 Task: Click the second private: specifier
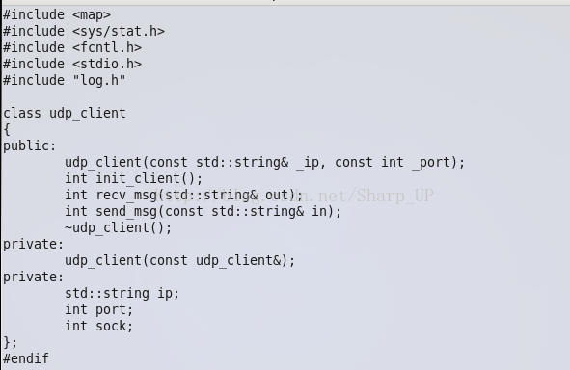34,277
